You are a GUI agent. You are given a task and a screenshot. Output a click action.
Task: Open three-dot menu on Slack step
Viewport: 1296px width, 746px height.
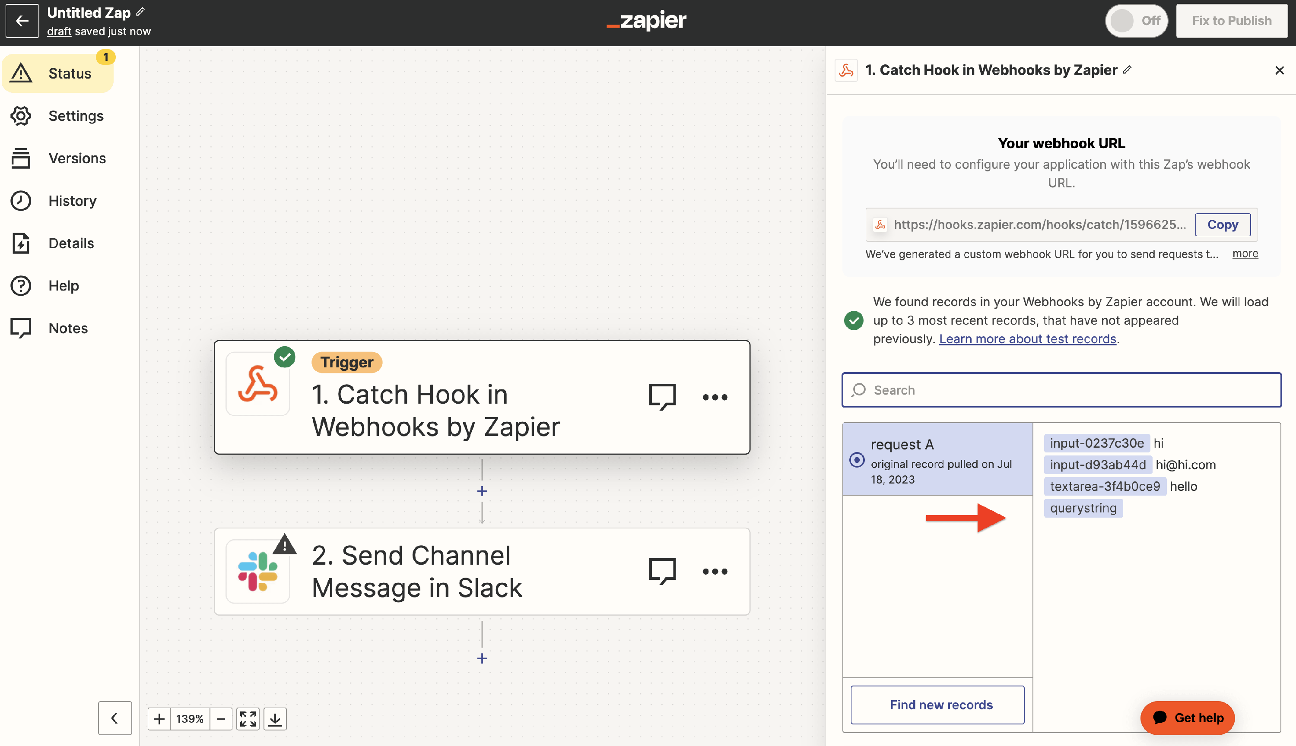715,571
